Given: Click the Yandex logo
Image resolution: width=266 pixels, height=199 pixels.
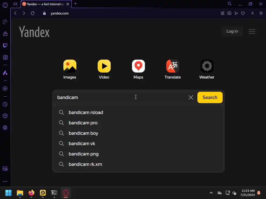Looking at the screenshot, I should pyautogui.click(x=34, y=32).
